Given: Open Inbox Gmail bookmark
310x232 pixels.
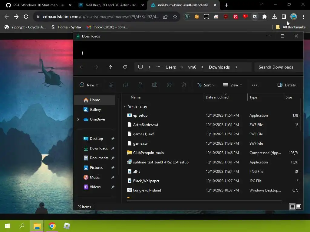Looking at the screenshot, I should [107, 27].
